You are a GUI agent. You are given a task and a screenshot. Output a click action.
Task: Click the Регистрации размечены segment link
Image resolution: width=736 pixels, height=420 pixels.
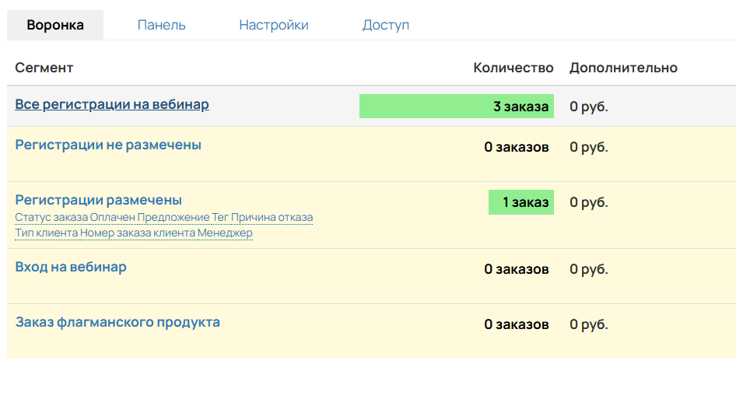tap(99, 200)
